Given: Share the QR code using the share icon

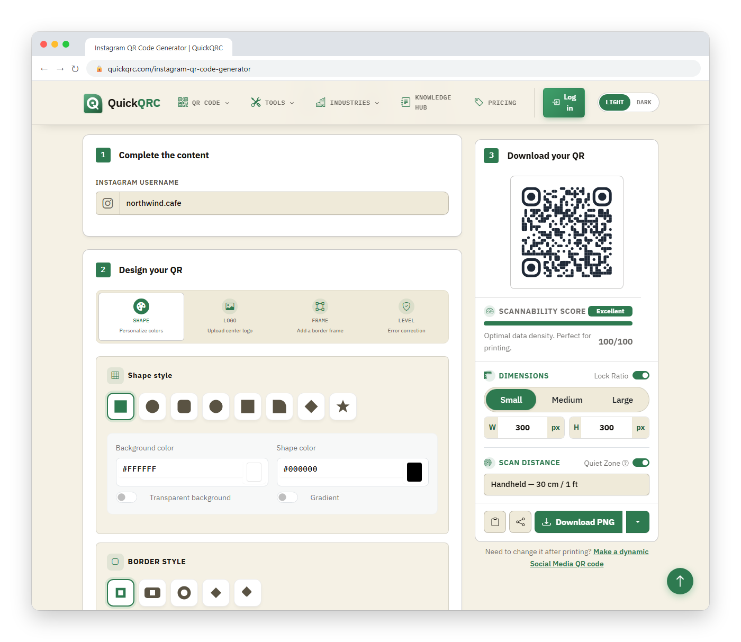Looking at the screenshot, I should (520, 522).
